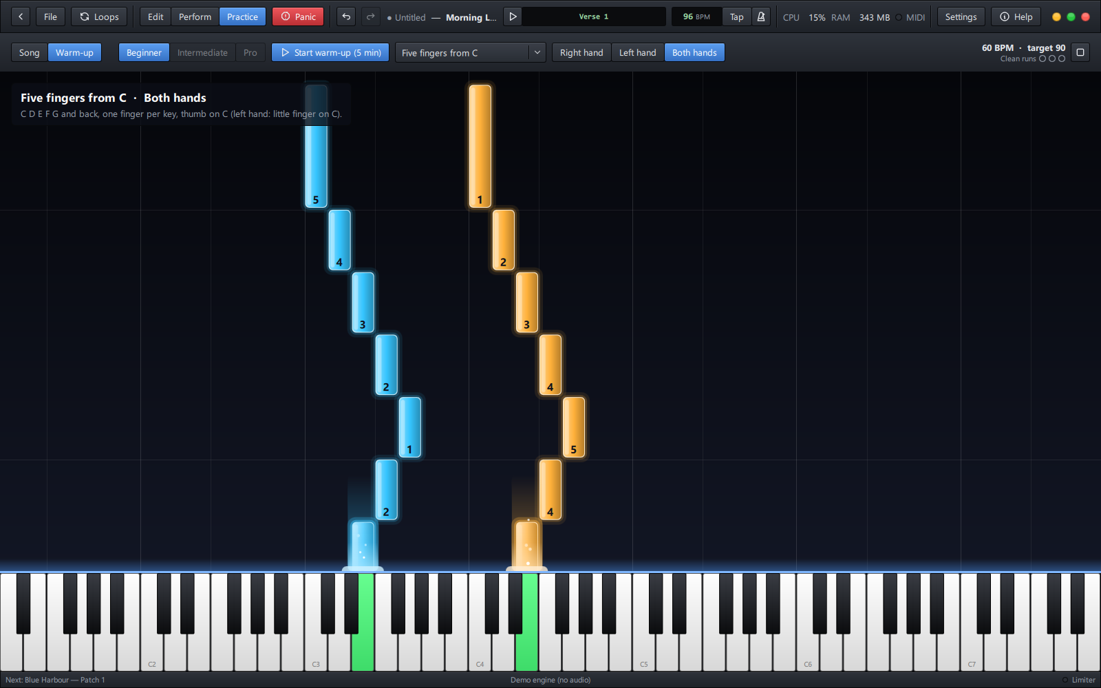This screenshot has height=688, width=1101.
Task: Click the blue left-hand note labeled 5
Action: [316, 146]
